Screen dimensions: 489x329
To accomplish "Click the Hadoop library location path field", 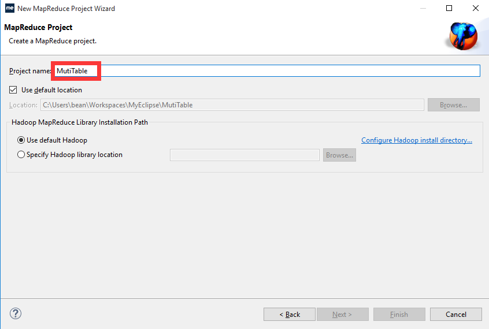I will click(x=244, y=155).
